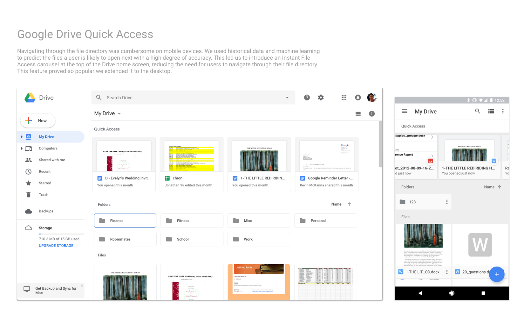Open Recent in the sidebar

pyautogui.click(x=51, y=172)
